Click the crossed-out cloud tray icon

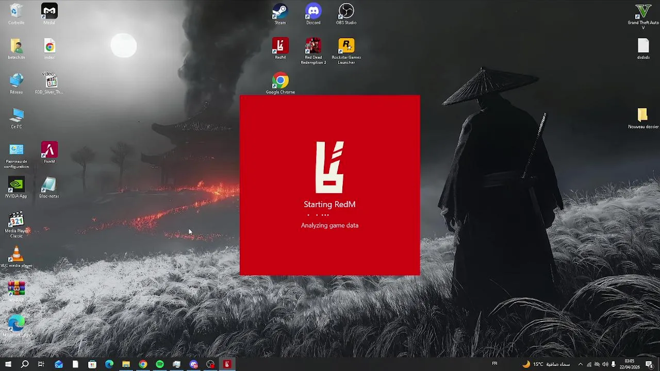click(x=597, y=364)
